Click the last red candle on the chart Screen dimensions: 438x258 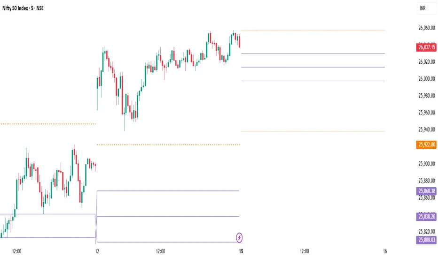point(240,41)
